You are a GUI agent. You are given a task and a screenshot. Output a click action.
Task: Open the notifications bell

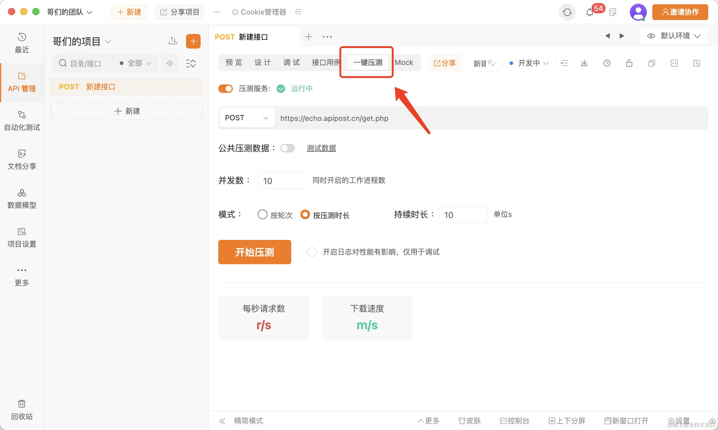click(589, 12)
